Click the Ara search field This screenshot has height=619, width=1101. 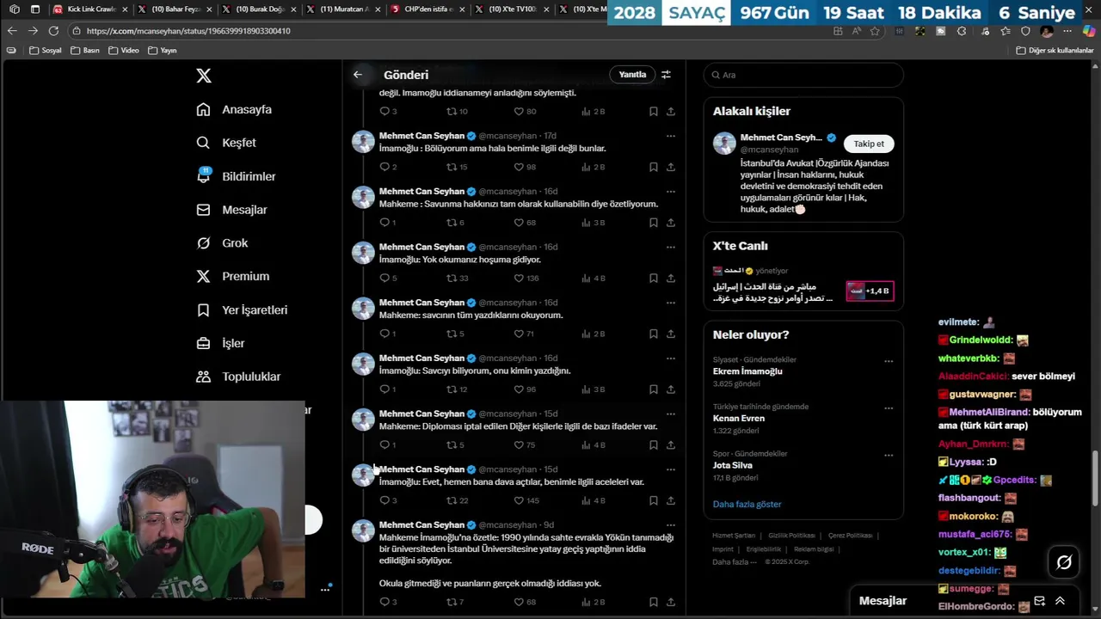pyautogui.click(x=803, y=75)
